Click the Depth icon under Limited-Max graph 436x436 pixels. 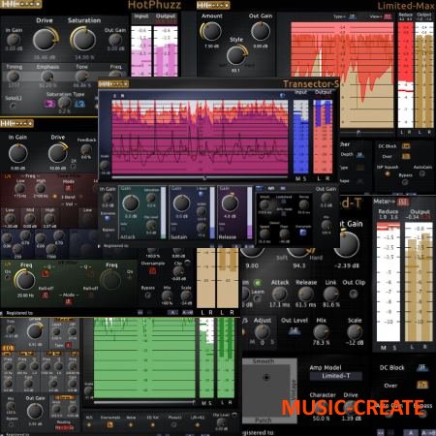(x=360, y=155)
